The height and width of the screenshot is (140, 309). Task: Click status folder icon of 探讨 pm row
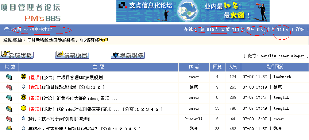[9, 119]
